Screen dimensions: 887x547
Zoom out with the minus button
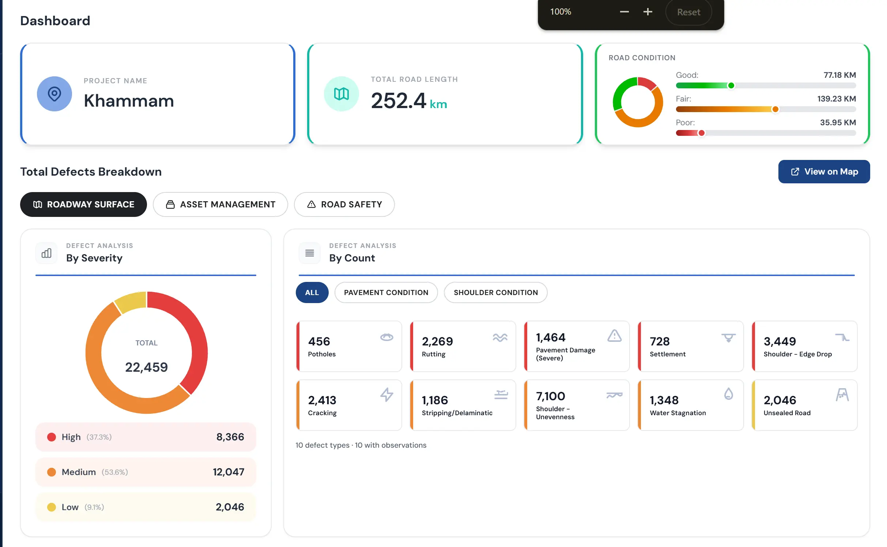[x=624, y=12]
